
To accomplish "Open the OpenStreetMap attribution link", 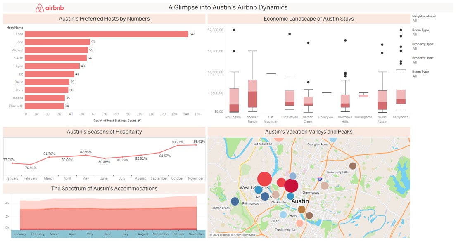I will (243, 235).
